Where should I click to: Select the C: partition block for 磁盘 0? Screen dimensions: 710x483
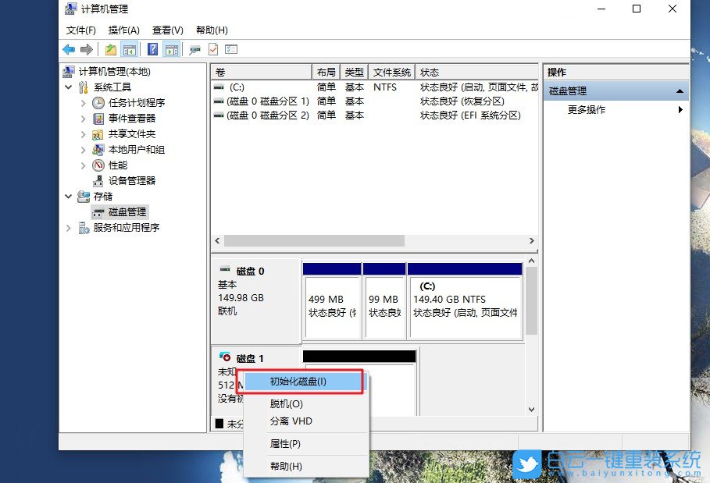465,300
